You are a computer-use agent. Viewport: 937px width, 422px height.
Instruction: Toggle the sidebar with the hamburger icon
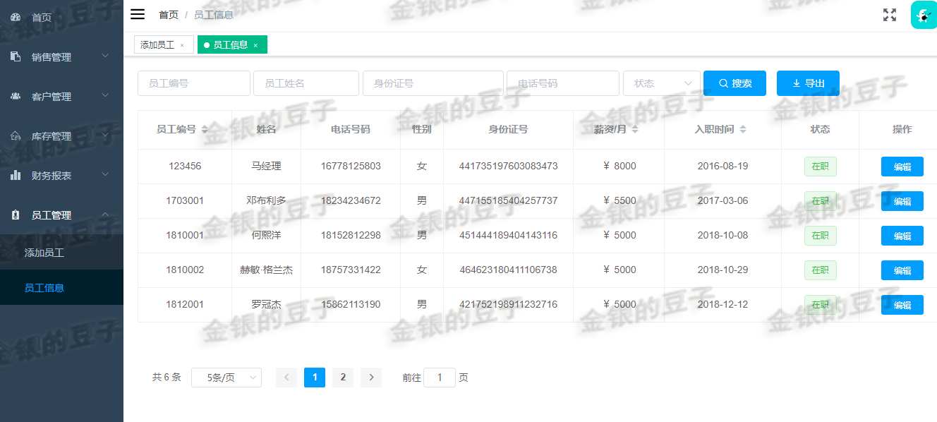point(137,13)
